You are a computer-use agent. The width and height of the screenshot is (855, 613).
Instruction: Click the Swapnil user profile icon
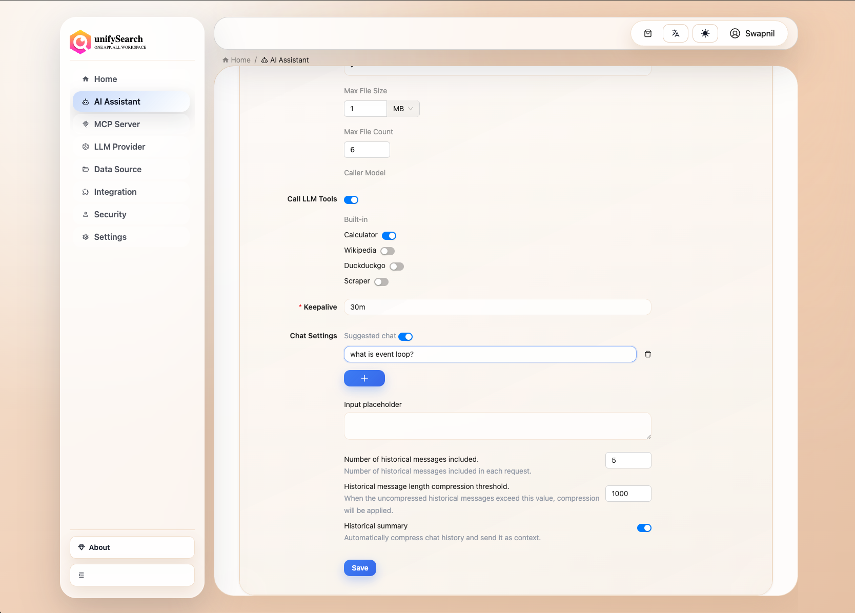pos(735,33)
